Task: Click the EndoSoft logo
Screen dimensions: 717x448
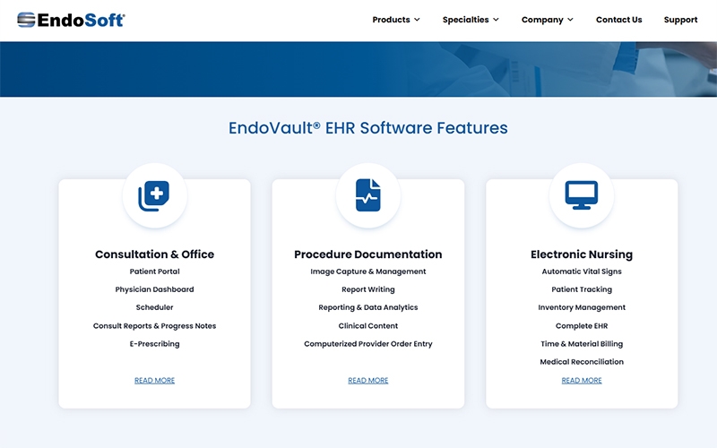Action: [x=71, y=20]
